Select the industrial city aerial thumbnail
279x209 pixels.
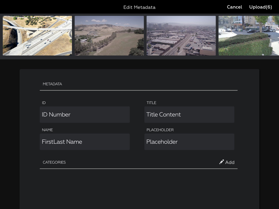181,36
